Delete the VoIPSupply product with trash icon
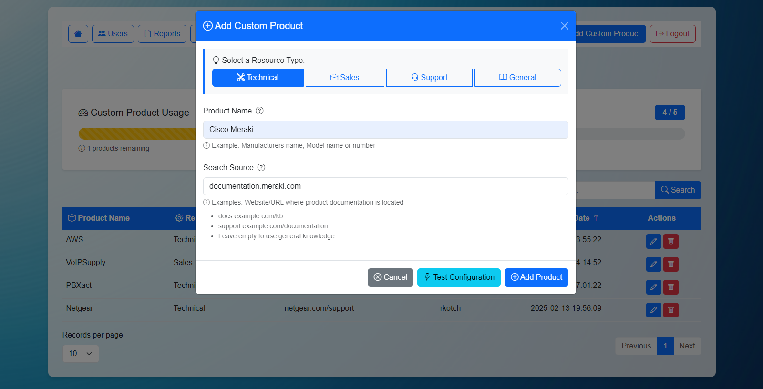The image size is (763, 389). click(x=671, y=264)
